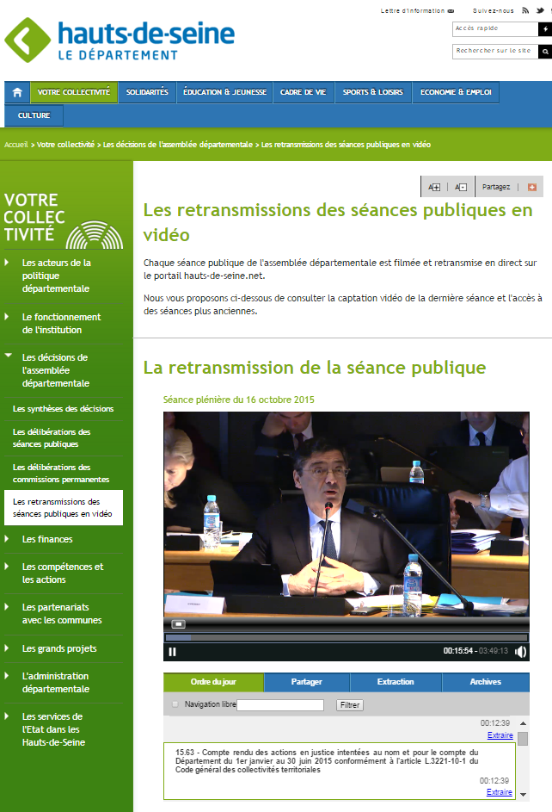552x812 pixels.
Task: Collapse Les décisions de l'assemblée départementale
Action: point(8,356)
